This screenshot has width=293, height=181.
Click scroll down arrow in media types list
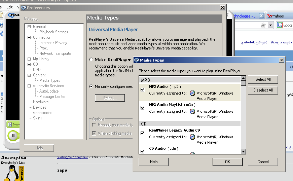pos(243,151)
